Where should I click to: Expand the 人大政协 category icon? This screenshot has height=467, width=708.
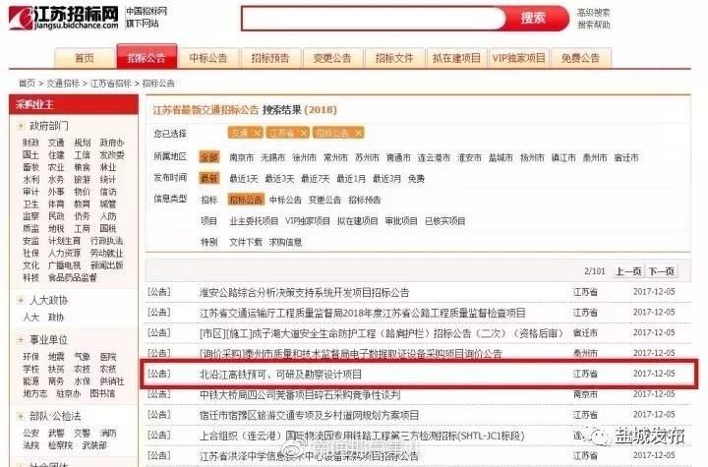pos(21,300)
